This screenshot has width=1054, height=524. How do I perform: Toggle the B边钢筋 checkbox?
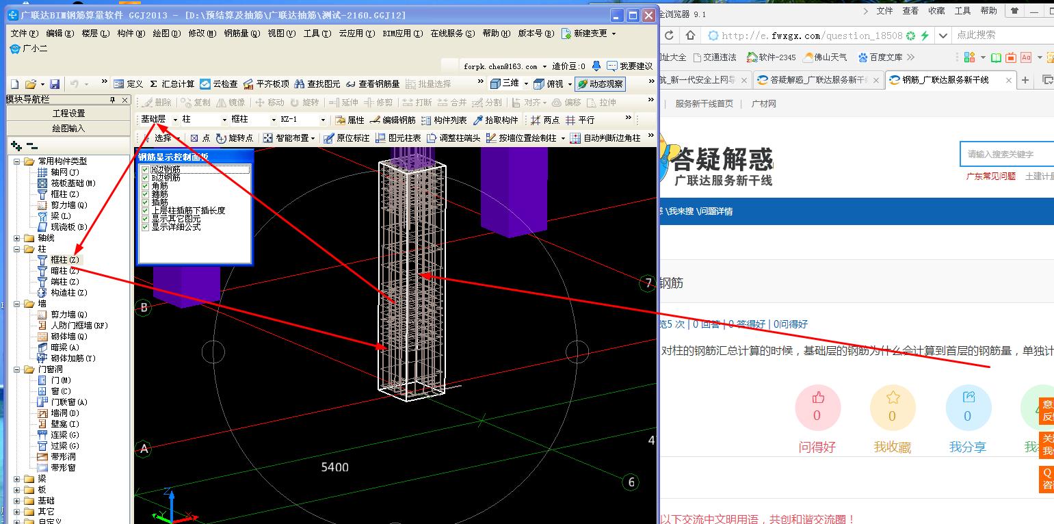coord(144,177)
